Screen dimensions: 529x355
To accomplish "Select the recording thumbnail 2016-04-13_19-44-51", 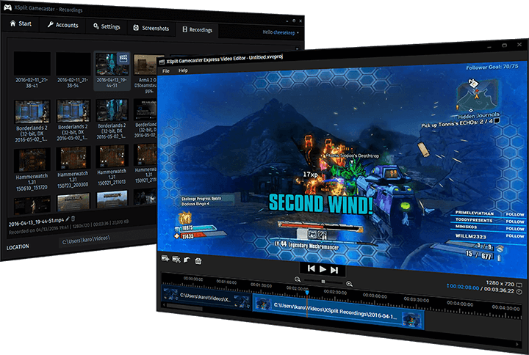I will (x=112, y=70).
